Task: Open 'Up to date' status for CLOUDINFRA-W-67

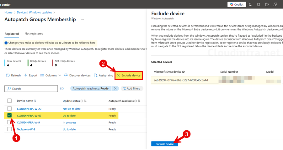Action: pos(69,116)
